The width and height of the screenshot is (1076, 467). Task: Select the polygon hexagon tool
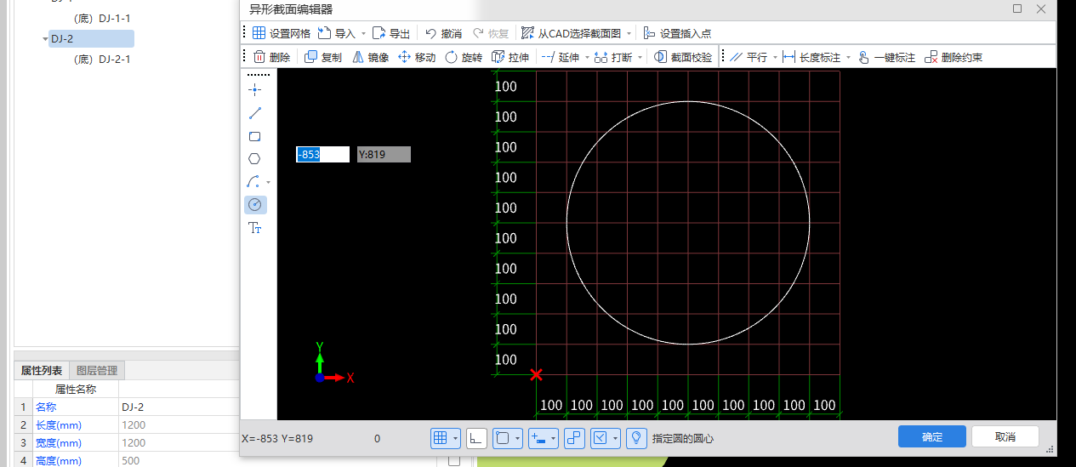point(254,158)
